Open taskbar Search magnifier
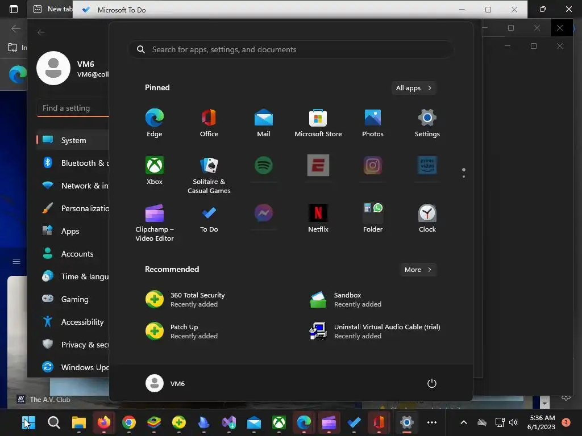The height and width of the screenshot is (436, 582). (x=54, y=422)
